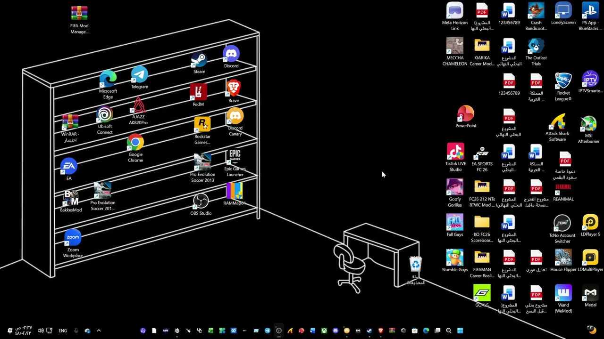The image size is (604, 339).
Task: Select the FIFAMAN Career folder
Action: click(x=482, y=264)
